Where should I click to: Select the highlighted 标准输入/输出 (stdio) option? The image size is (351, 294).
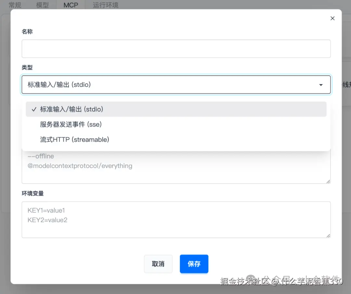(x=71, y=109)
